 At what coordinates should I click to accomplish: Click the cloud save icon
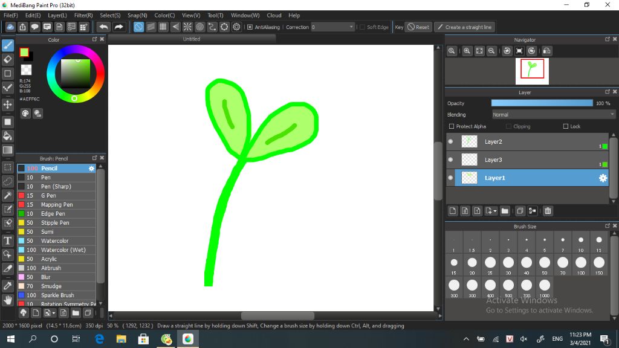pyautogui.click(x=10, y=27)
